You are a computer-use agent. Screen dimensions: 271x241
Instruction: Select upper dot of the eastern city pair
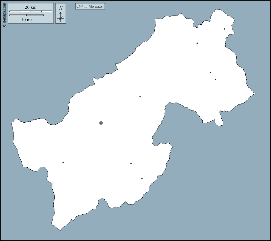[x=210, y=72]
